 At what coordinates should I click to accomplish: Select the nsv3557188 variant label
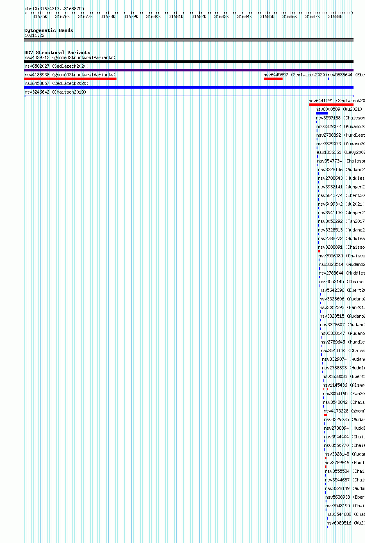[x=340, y=118]
